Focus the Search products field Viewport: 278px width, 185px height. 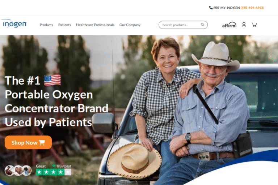183,25
